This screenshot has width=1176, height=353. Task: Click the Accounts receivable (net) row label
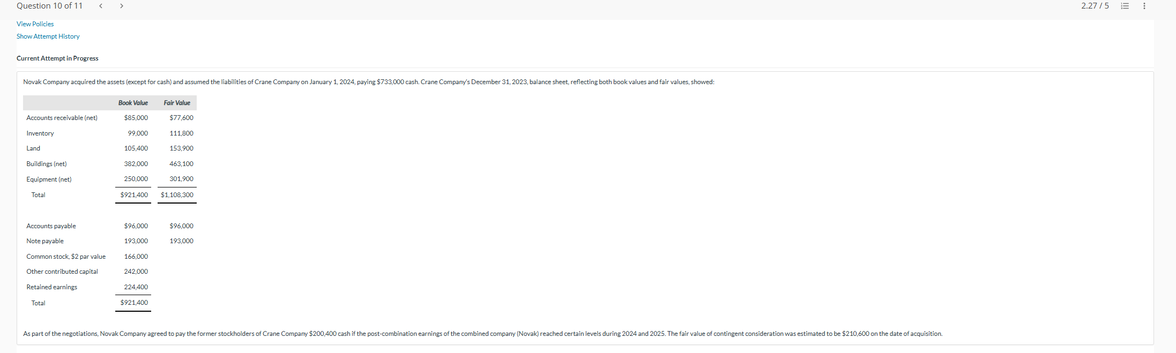click(62, 118)
